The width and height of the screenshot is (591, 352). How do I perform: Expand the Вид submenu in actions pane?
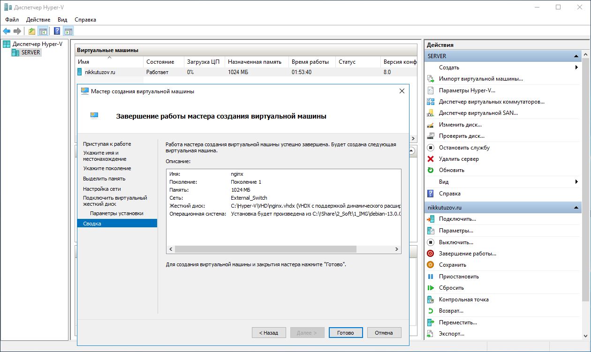point(576,182)
